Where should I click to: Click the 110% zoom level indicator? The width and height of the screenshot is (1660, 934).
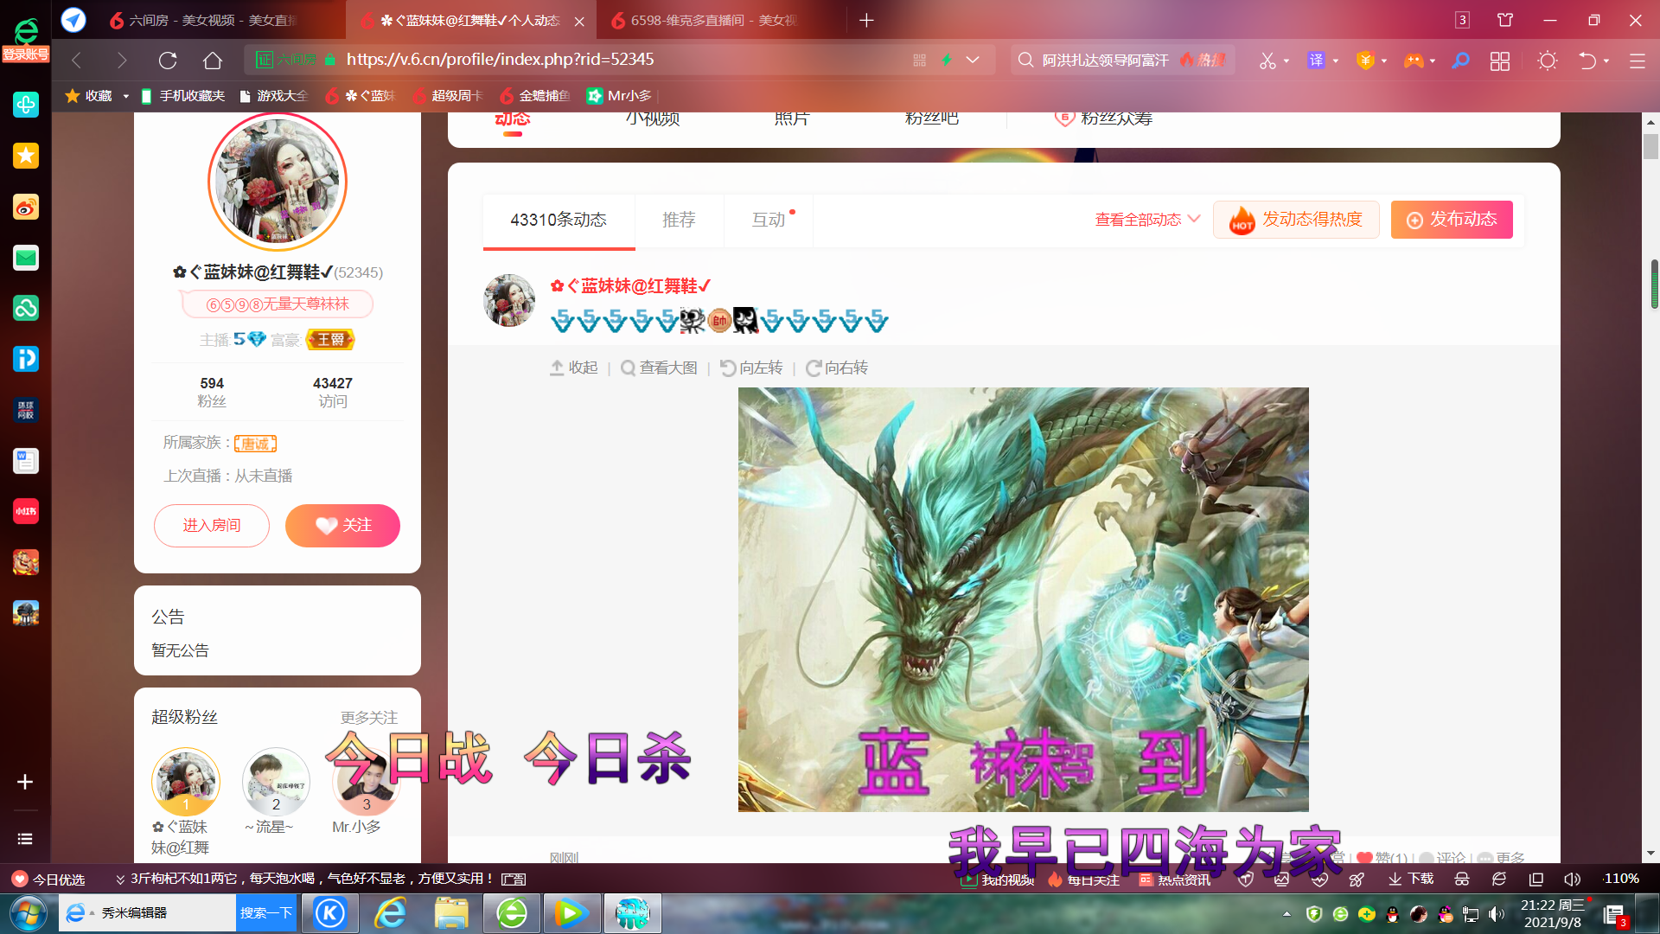1621,879
